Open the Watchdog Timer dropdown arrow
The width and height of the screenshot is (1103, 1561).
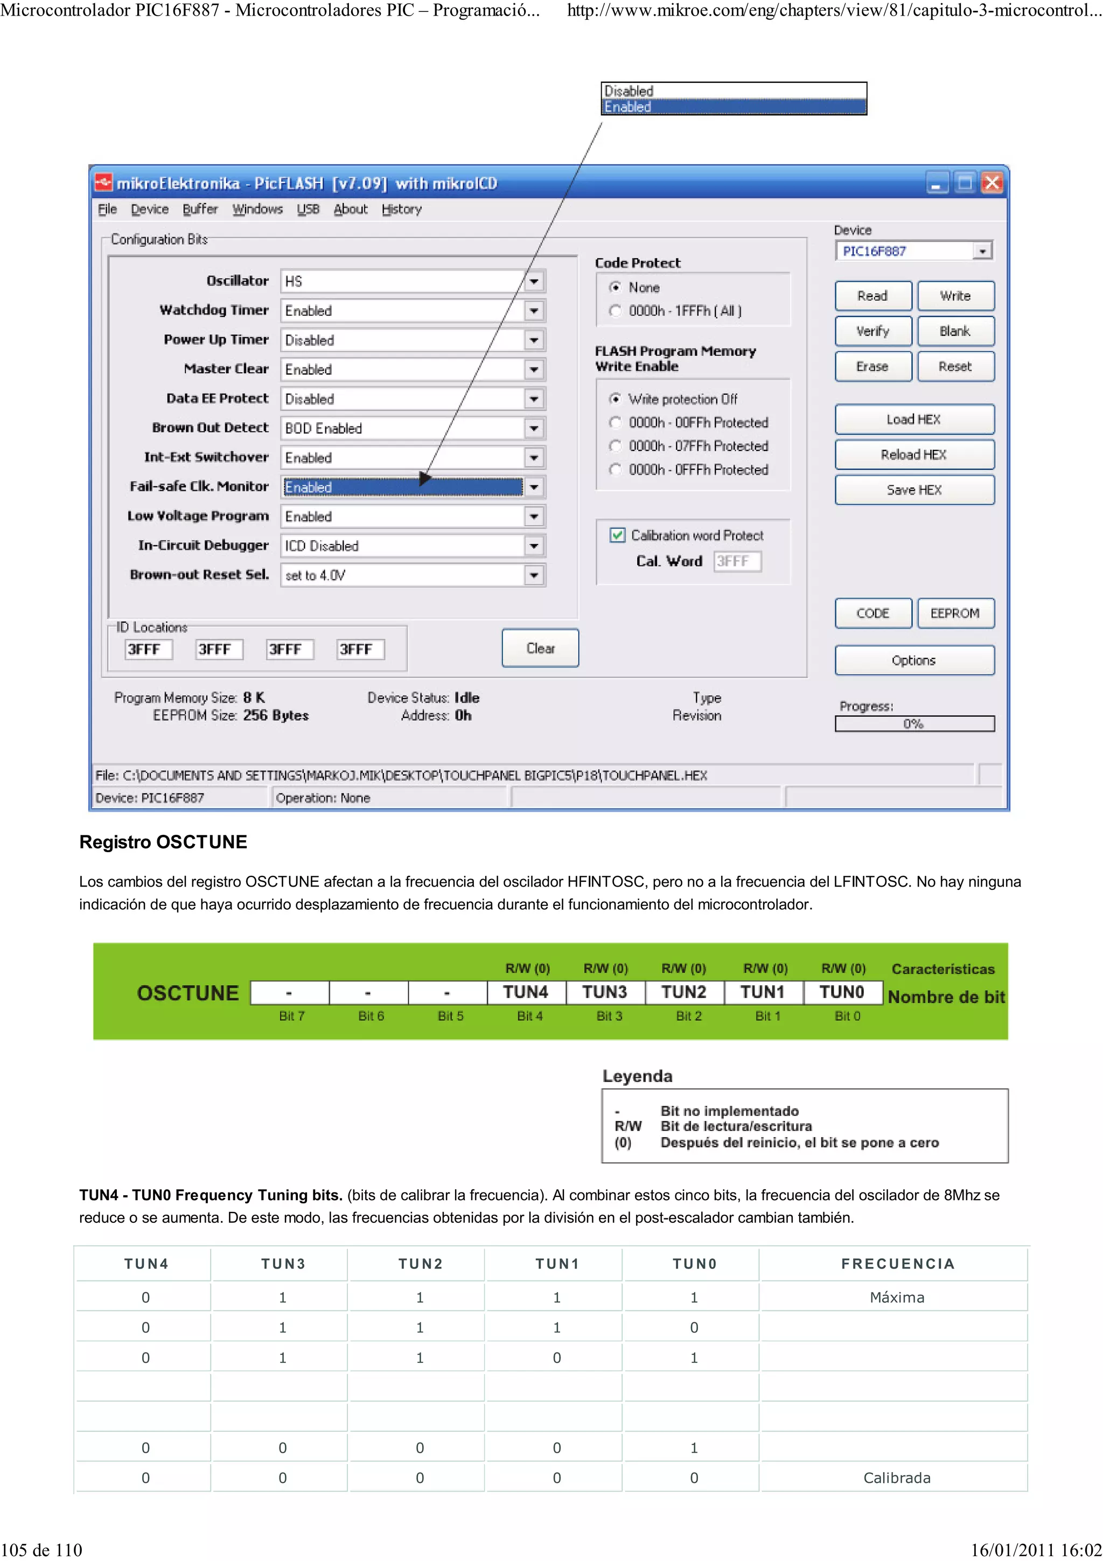(x=534, y=311)
